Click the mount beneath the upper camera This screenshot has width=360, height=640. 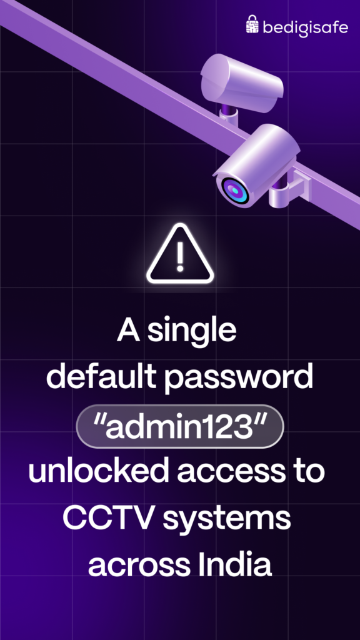(229, 113)
